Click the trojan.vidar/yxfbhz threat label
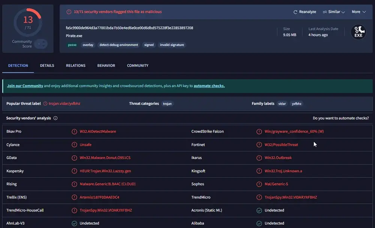 [x=64, y=104]
